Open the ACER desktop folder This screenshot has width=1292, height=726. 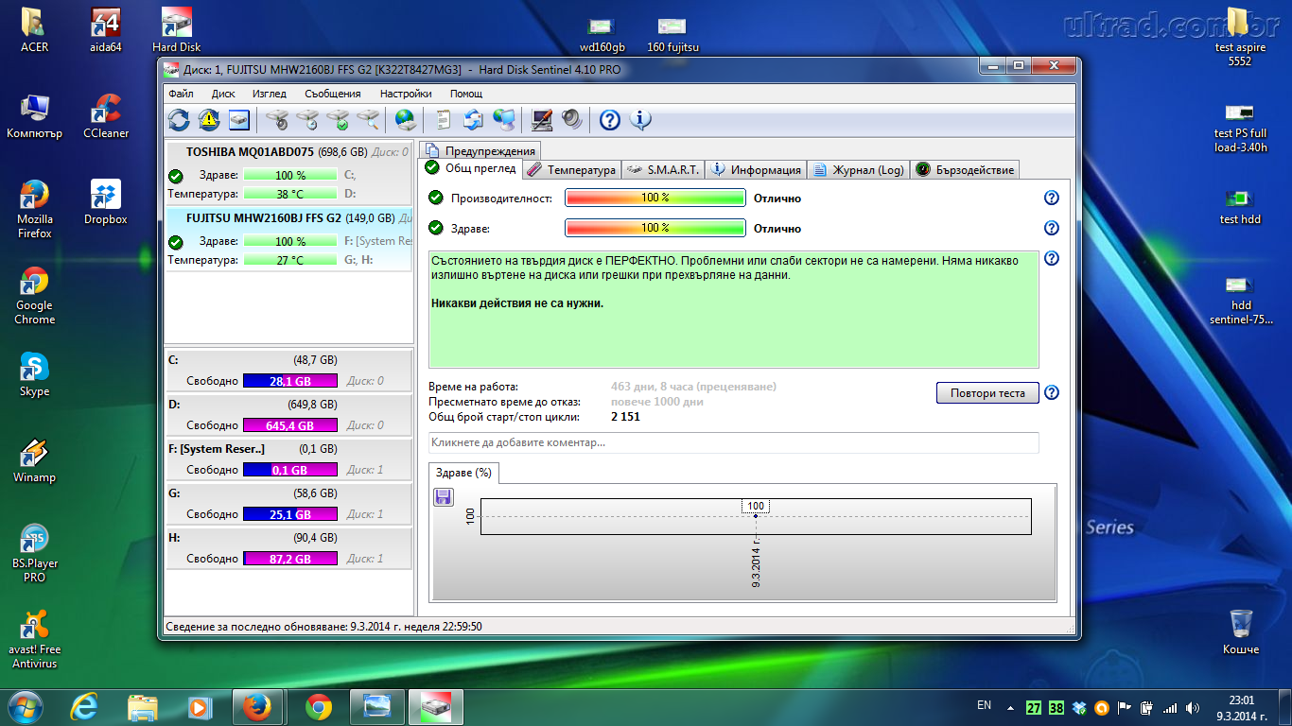coord(35,29)
